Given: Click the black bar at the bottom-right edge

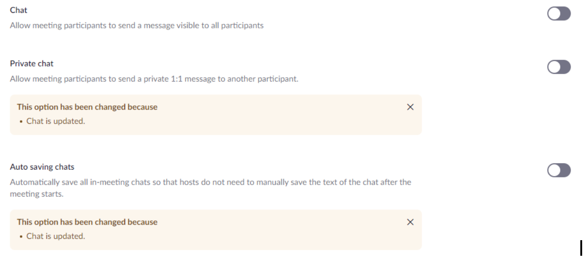Looking at the screenshot, I should click(x=582, y=247).
